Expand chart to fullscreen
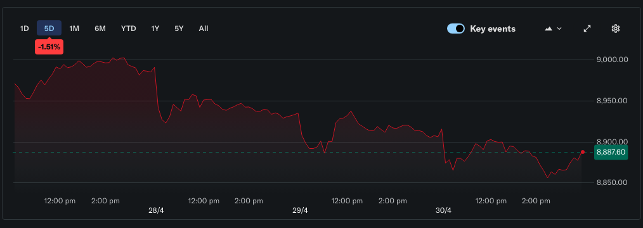 point(587,28)
